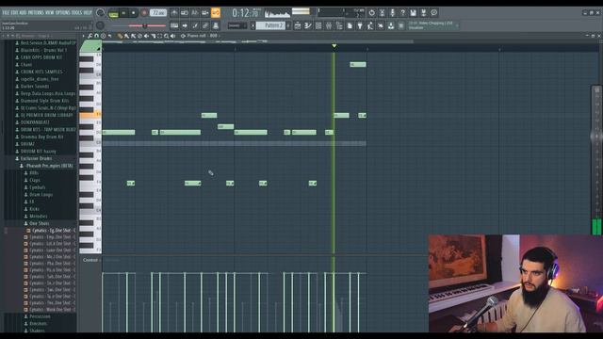The height and width of the screenshot is (339, 603).
Task: Click the close all windows X icon
Action: (x=381, y=25)
